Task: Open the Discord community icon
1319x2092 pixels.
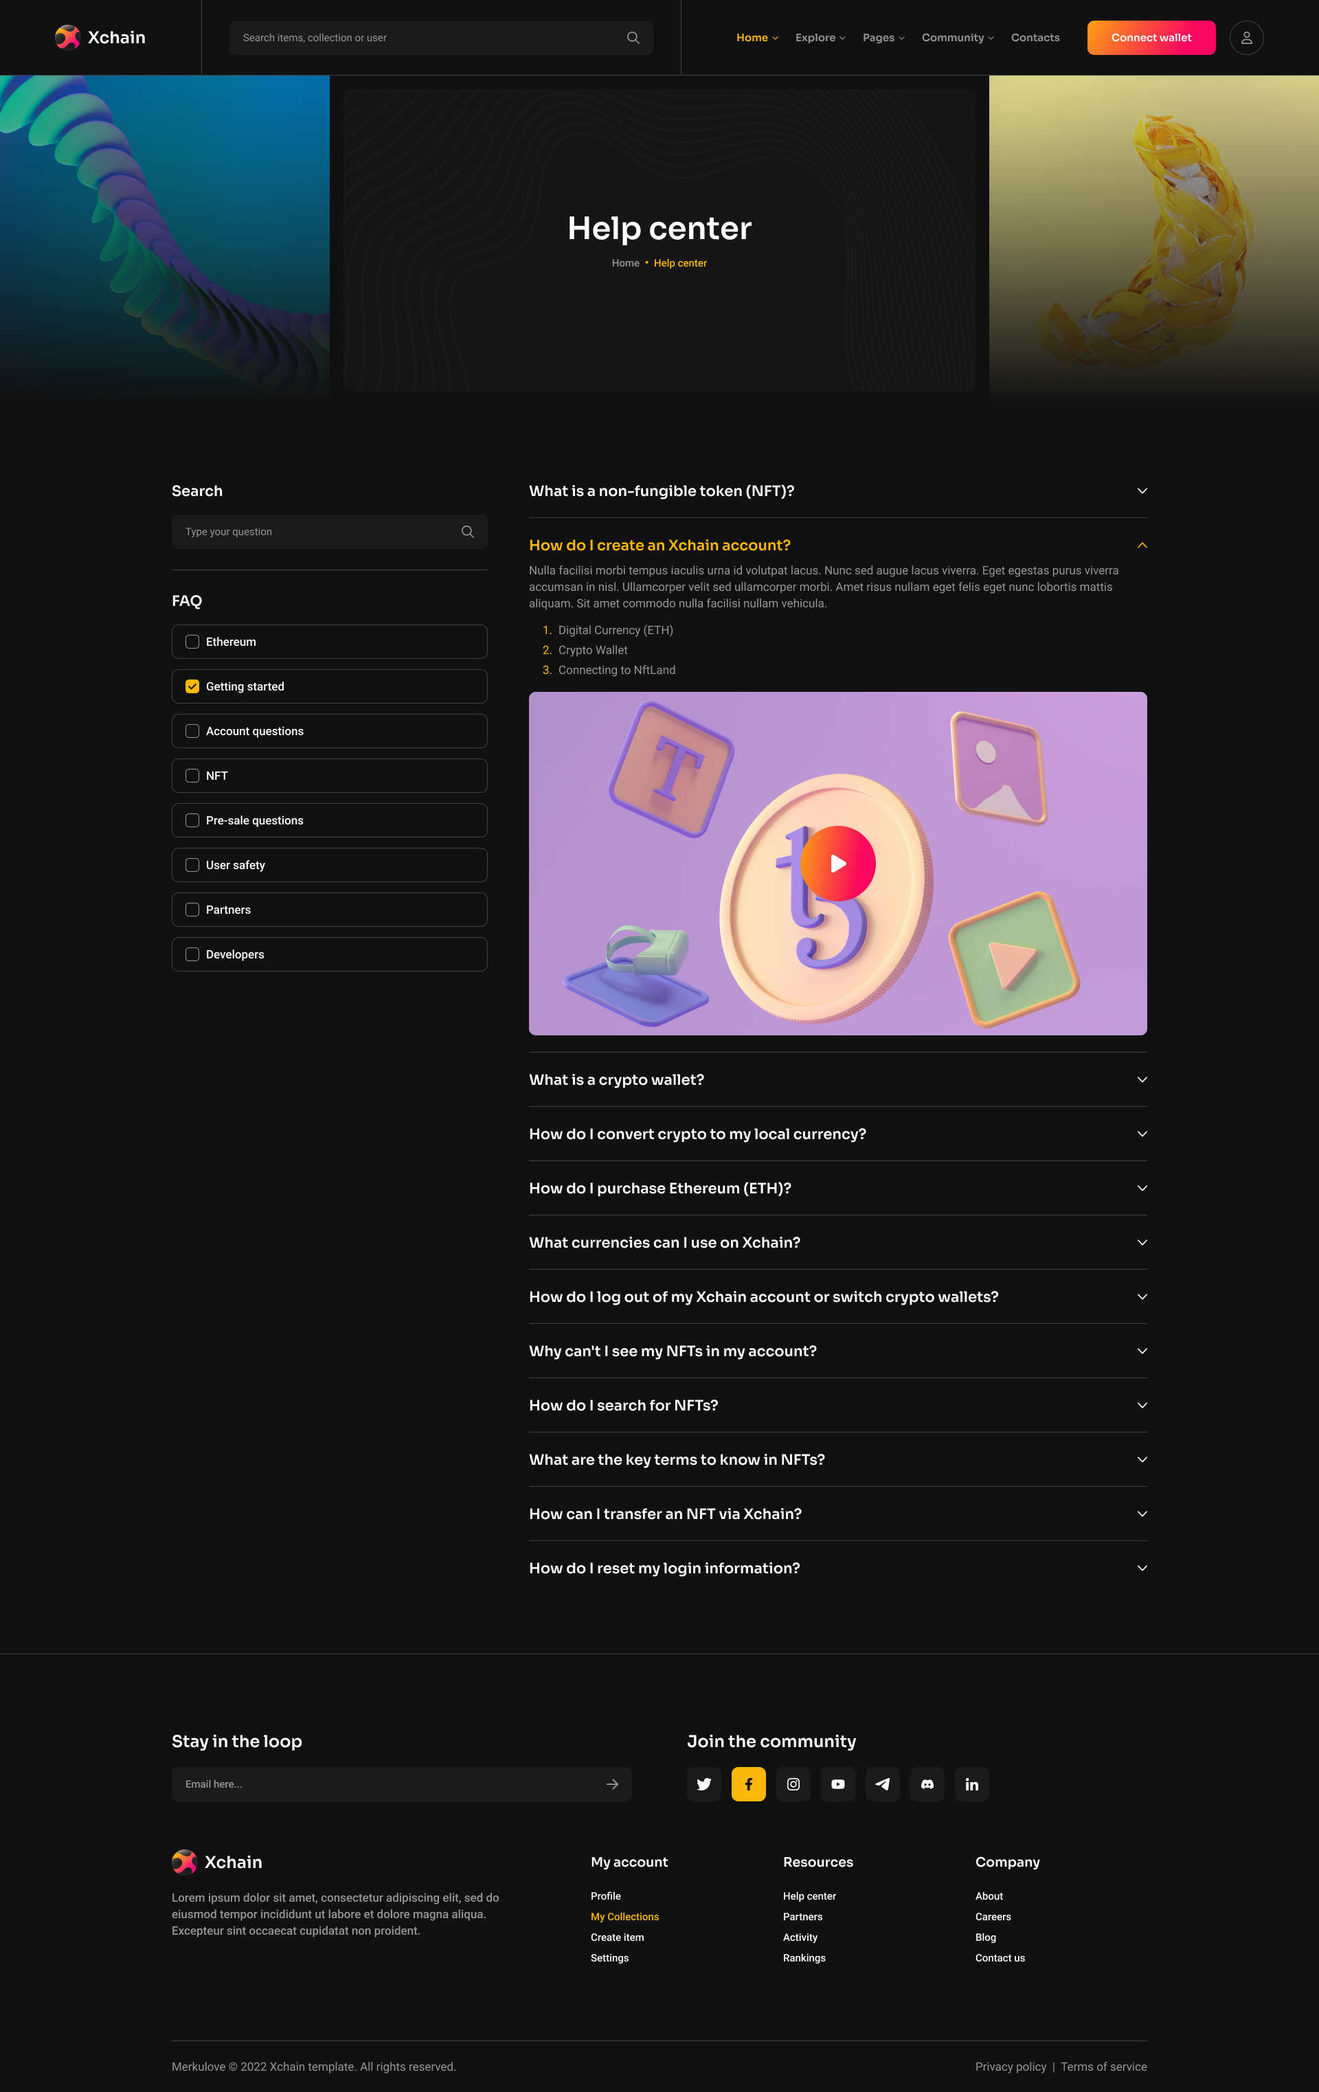Action: (927, 1784)
